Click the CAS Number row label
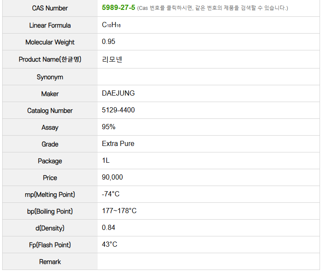 (x=50, y=8)
